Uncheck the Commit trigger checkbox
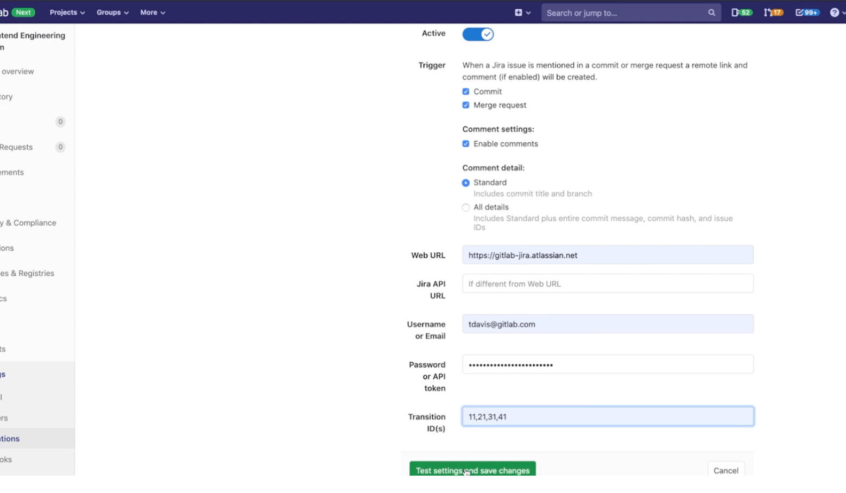Viewport: 846px width, 493px height. [x=465, y=91]
